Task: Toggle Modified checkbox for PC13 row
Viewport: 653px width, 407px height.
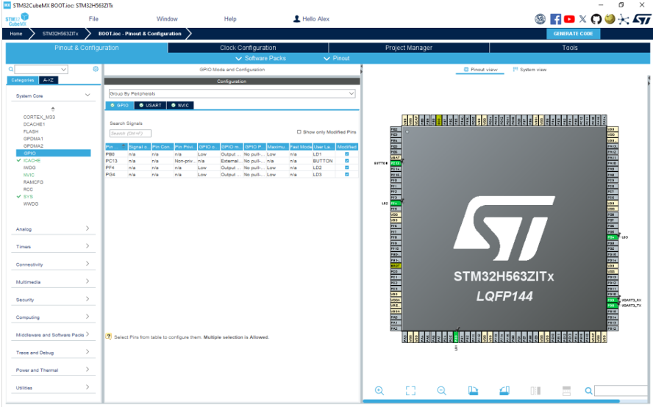Action: pos(346,161)
